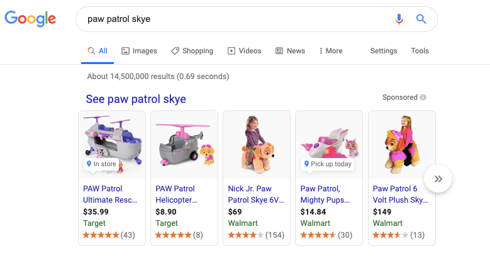The width and height of the screenshot is (490, 261).
Task: Click the microphone voice search icon
Action: coord(399,19)
